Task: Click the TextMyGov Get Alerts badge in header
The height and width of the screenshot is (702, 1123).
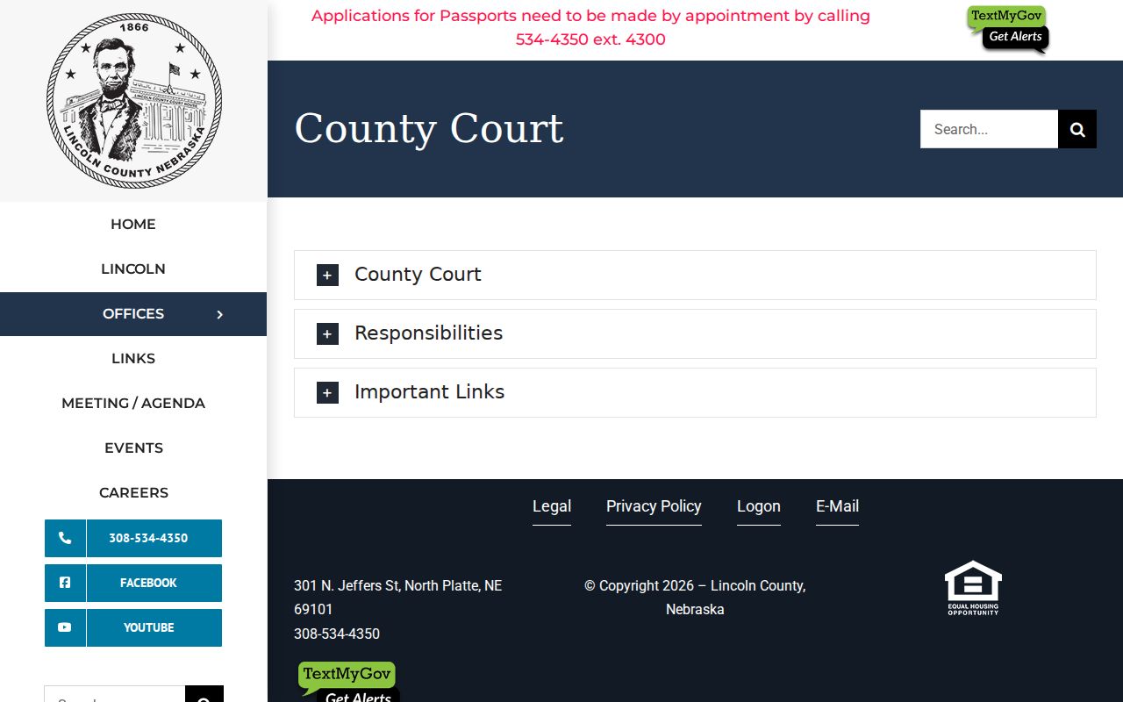Action: click(x=1008, y=29)
